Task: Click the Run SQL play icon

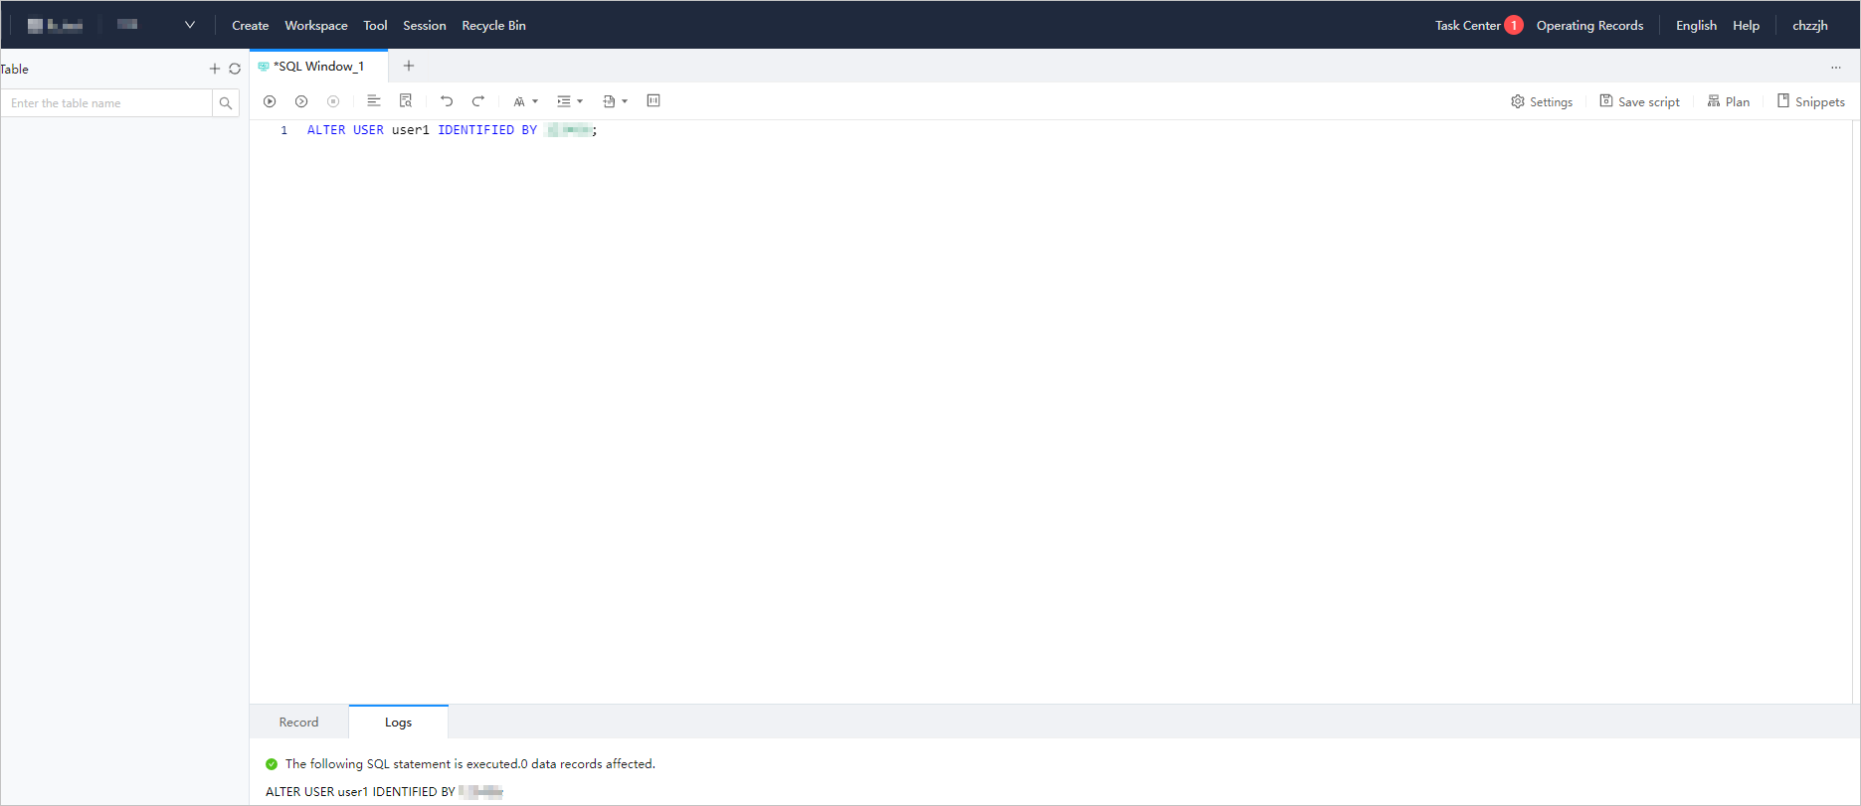Action: click(270, 101)
